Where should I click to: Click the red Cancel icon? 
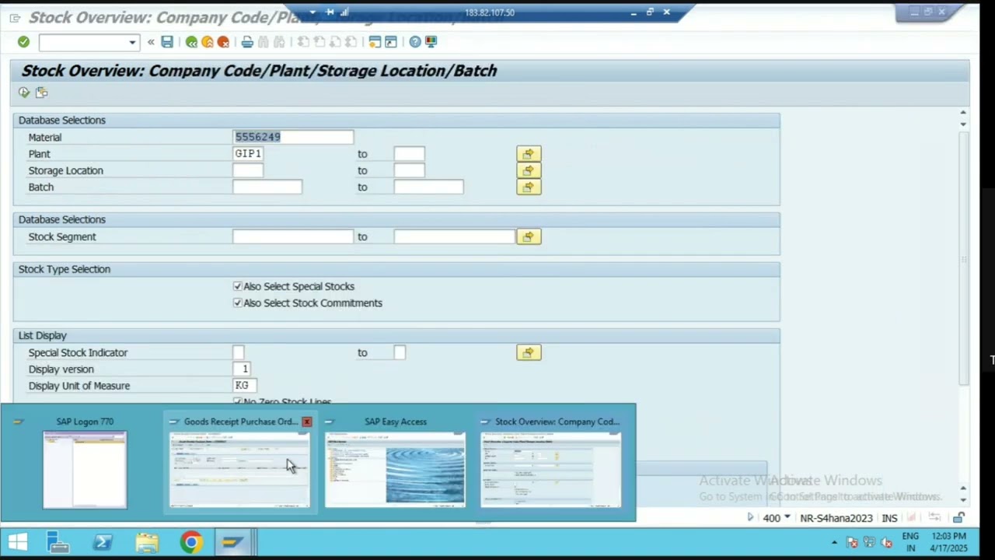click(x=224, y=42)
